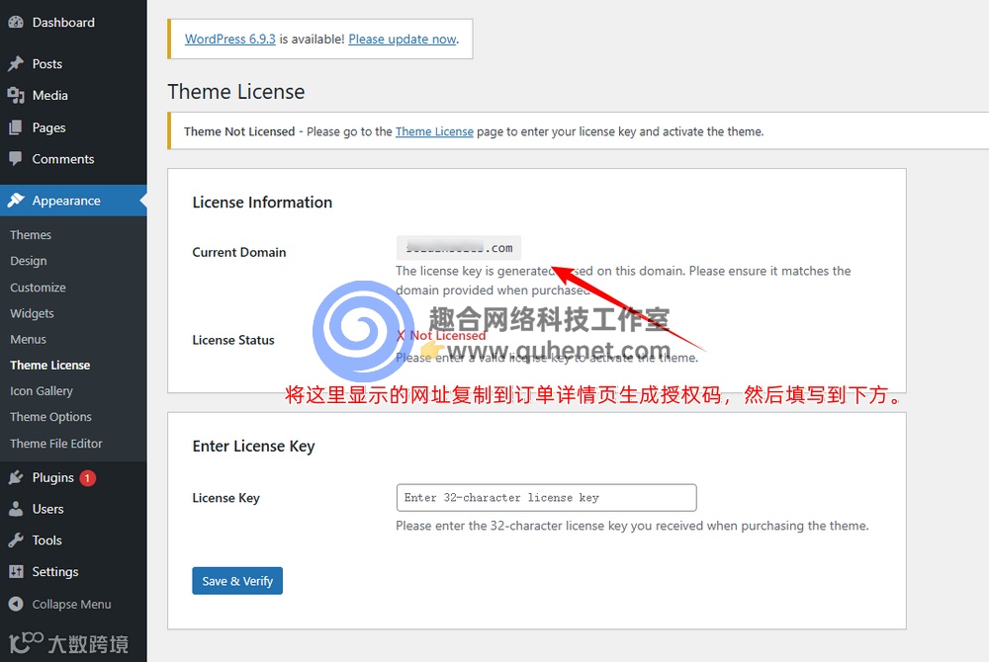The width and height of the screenshot is (989, 662).
Task: Click the Not Licensed status text
Action: (441, 336)
